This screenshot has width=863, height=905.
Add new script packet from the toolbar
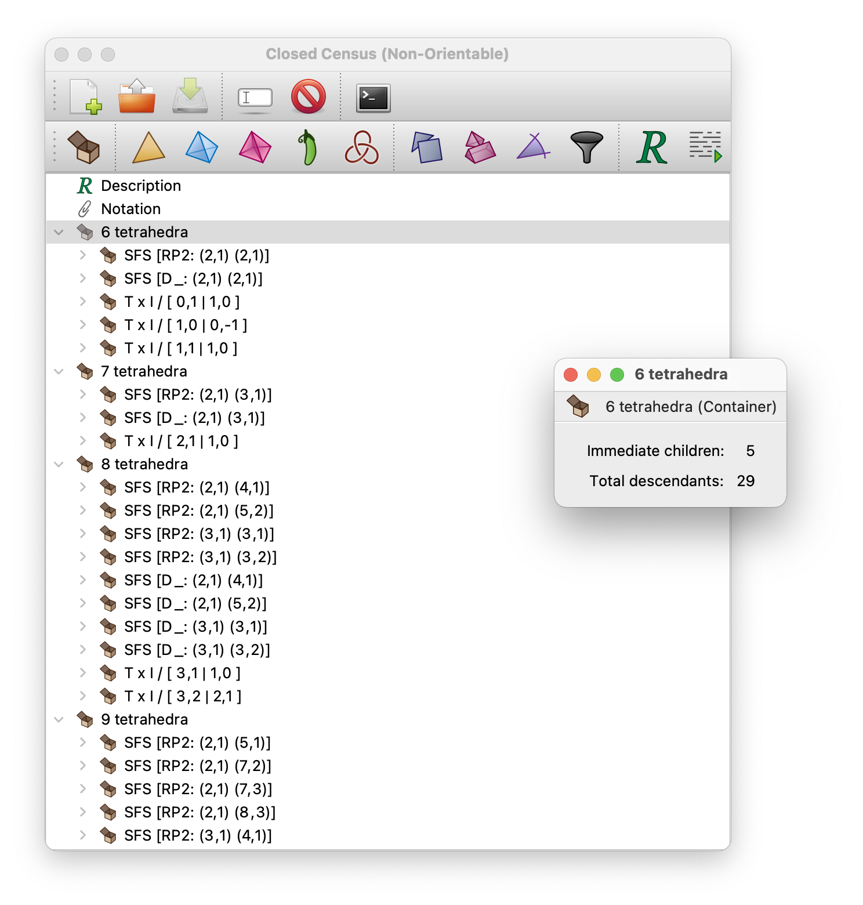[x=705, y=147]
